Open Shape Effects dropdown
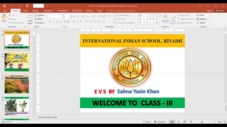Viewport: 227px width, 127px height. click(x=185, y=23)
